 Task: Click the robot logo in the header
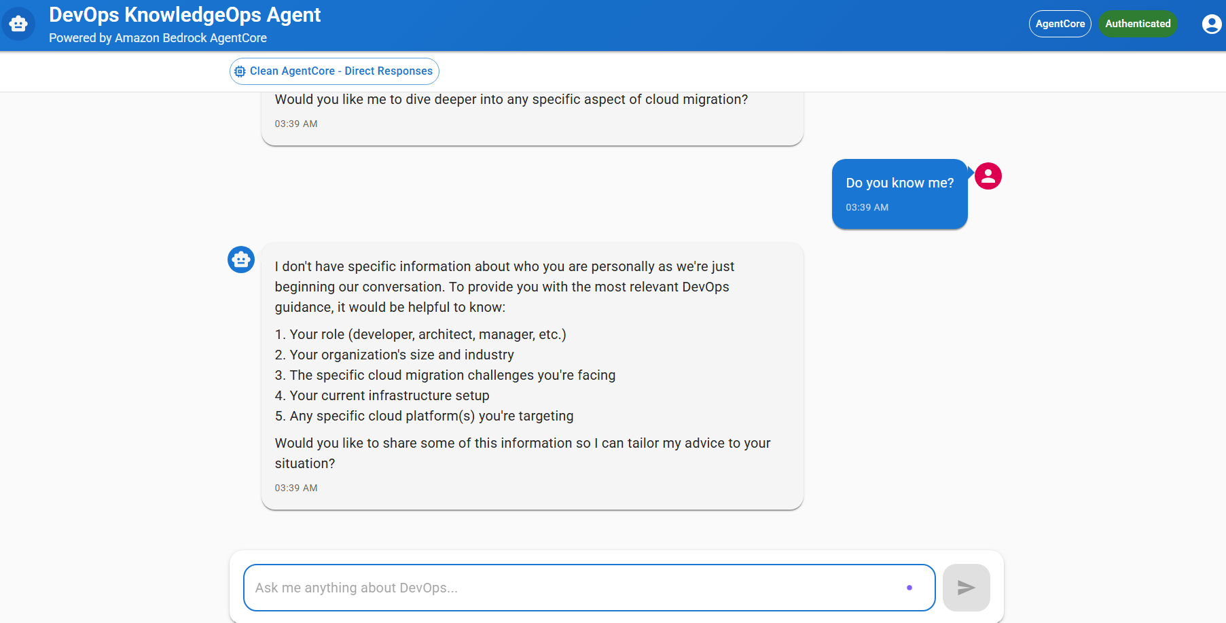18,24
